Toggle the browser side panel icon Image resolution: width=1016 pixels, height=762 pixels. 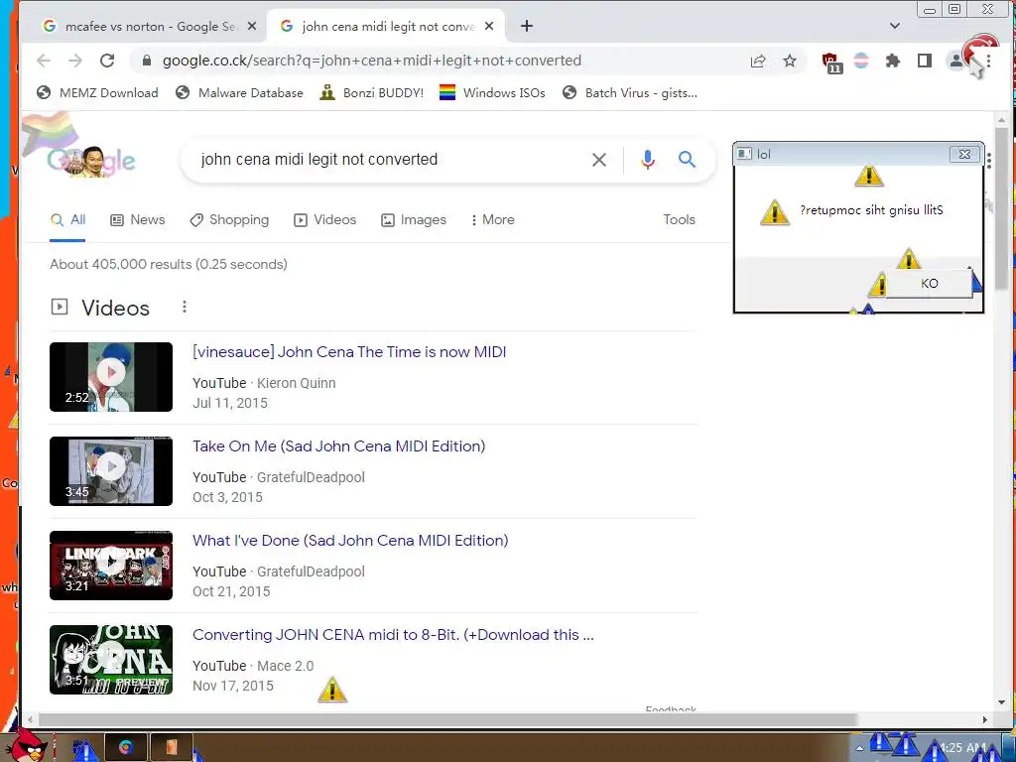pos(925,61)
